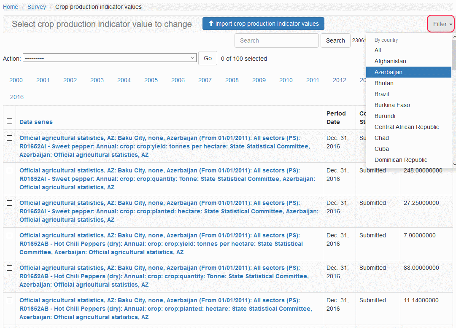
Task: Sort by Data series column header
Action: coord(36,122)
